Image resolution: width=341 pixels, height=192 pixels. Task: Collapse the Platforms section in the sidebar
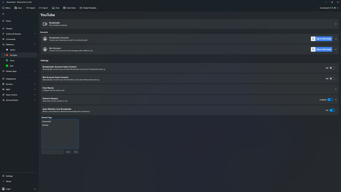tap(35, 44)
